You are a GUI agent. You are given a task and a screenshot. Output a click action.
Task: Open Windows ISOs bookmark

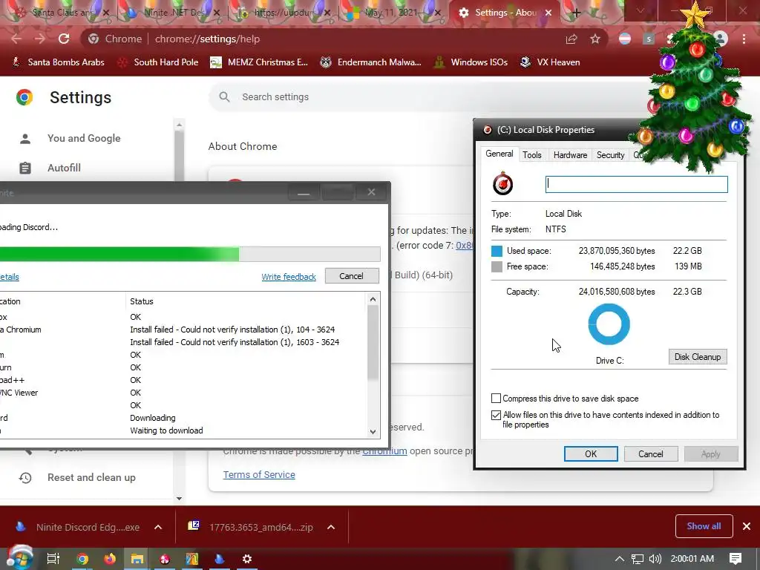click(471, 62)
